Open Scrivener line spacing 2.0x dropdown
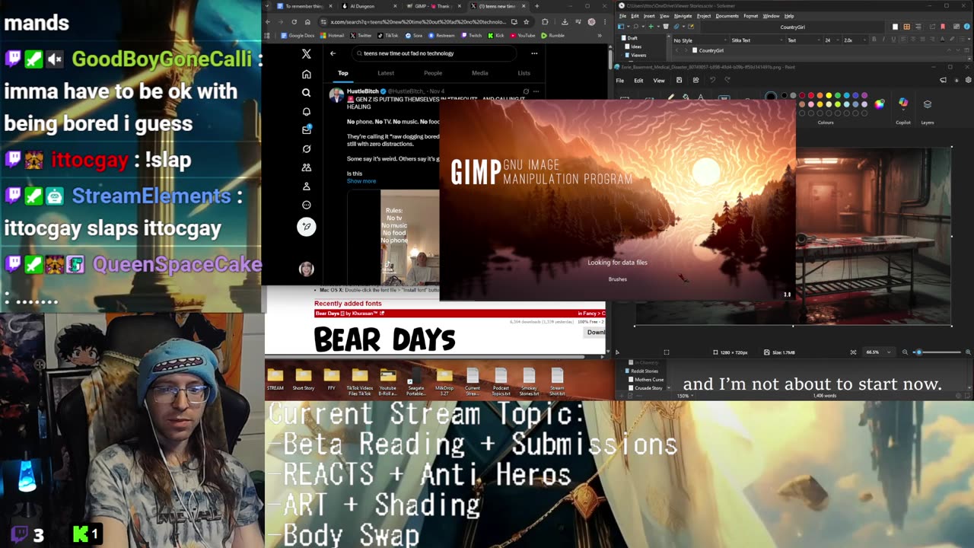Viewport: 974px width, 548px height. [855, 40]
